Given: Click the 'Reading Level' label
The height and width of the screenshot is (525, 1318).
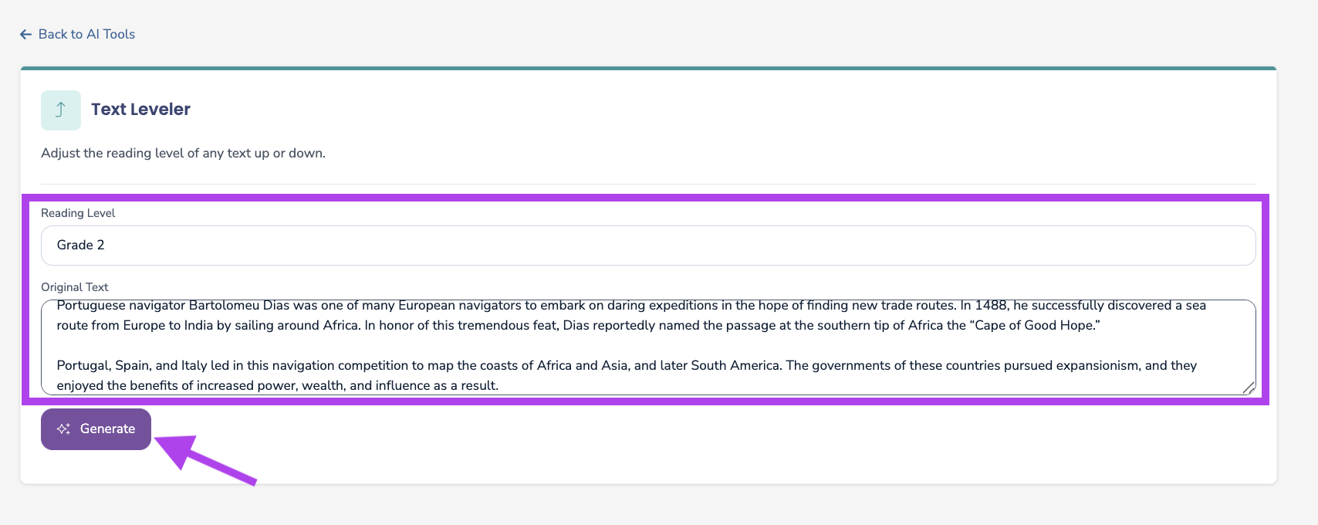Looking at the screenshot, I should tap(78, 213).
